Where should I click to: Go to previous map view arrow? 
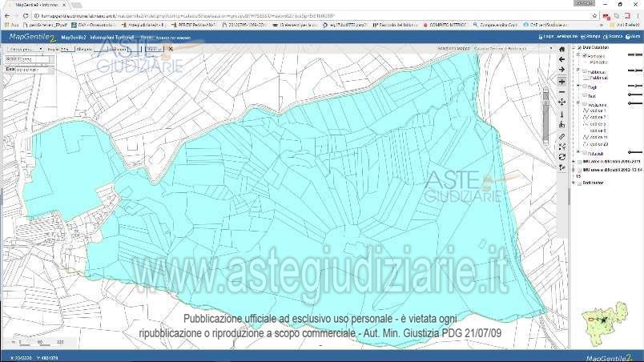(562, 59)
